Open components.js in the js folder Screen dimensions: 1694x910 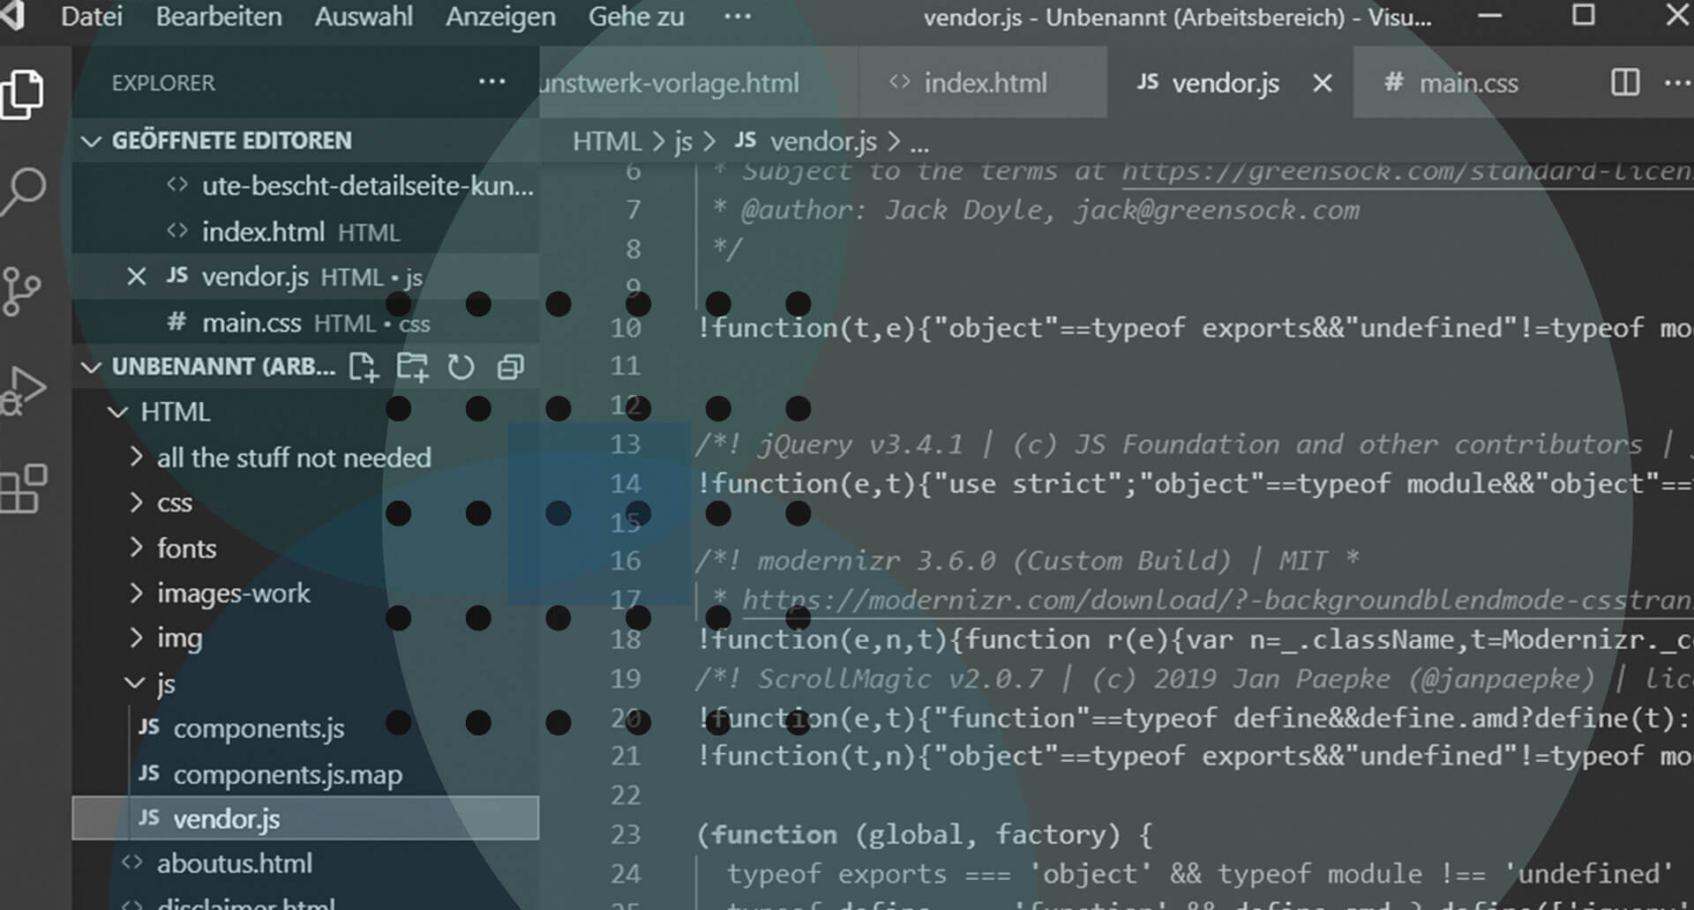point(305,728)
